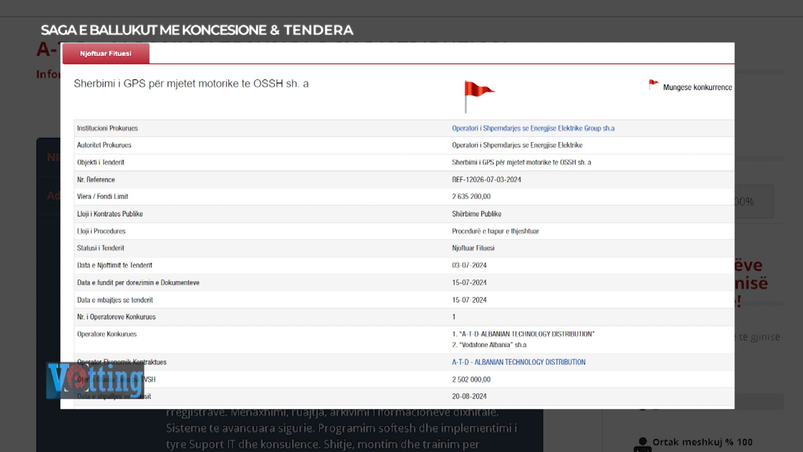Select the Statusi i Tenderit label
Image resolution: width=803 pixels, height=452 pixels.
100,248
